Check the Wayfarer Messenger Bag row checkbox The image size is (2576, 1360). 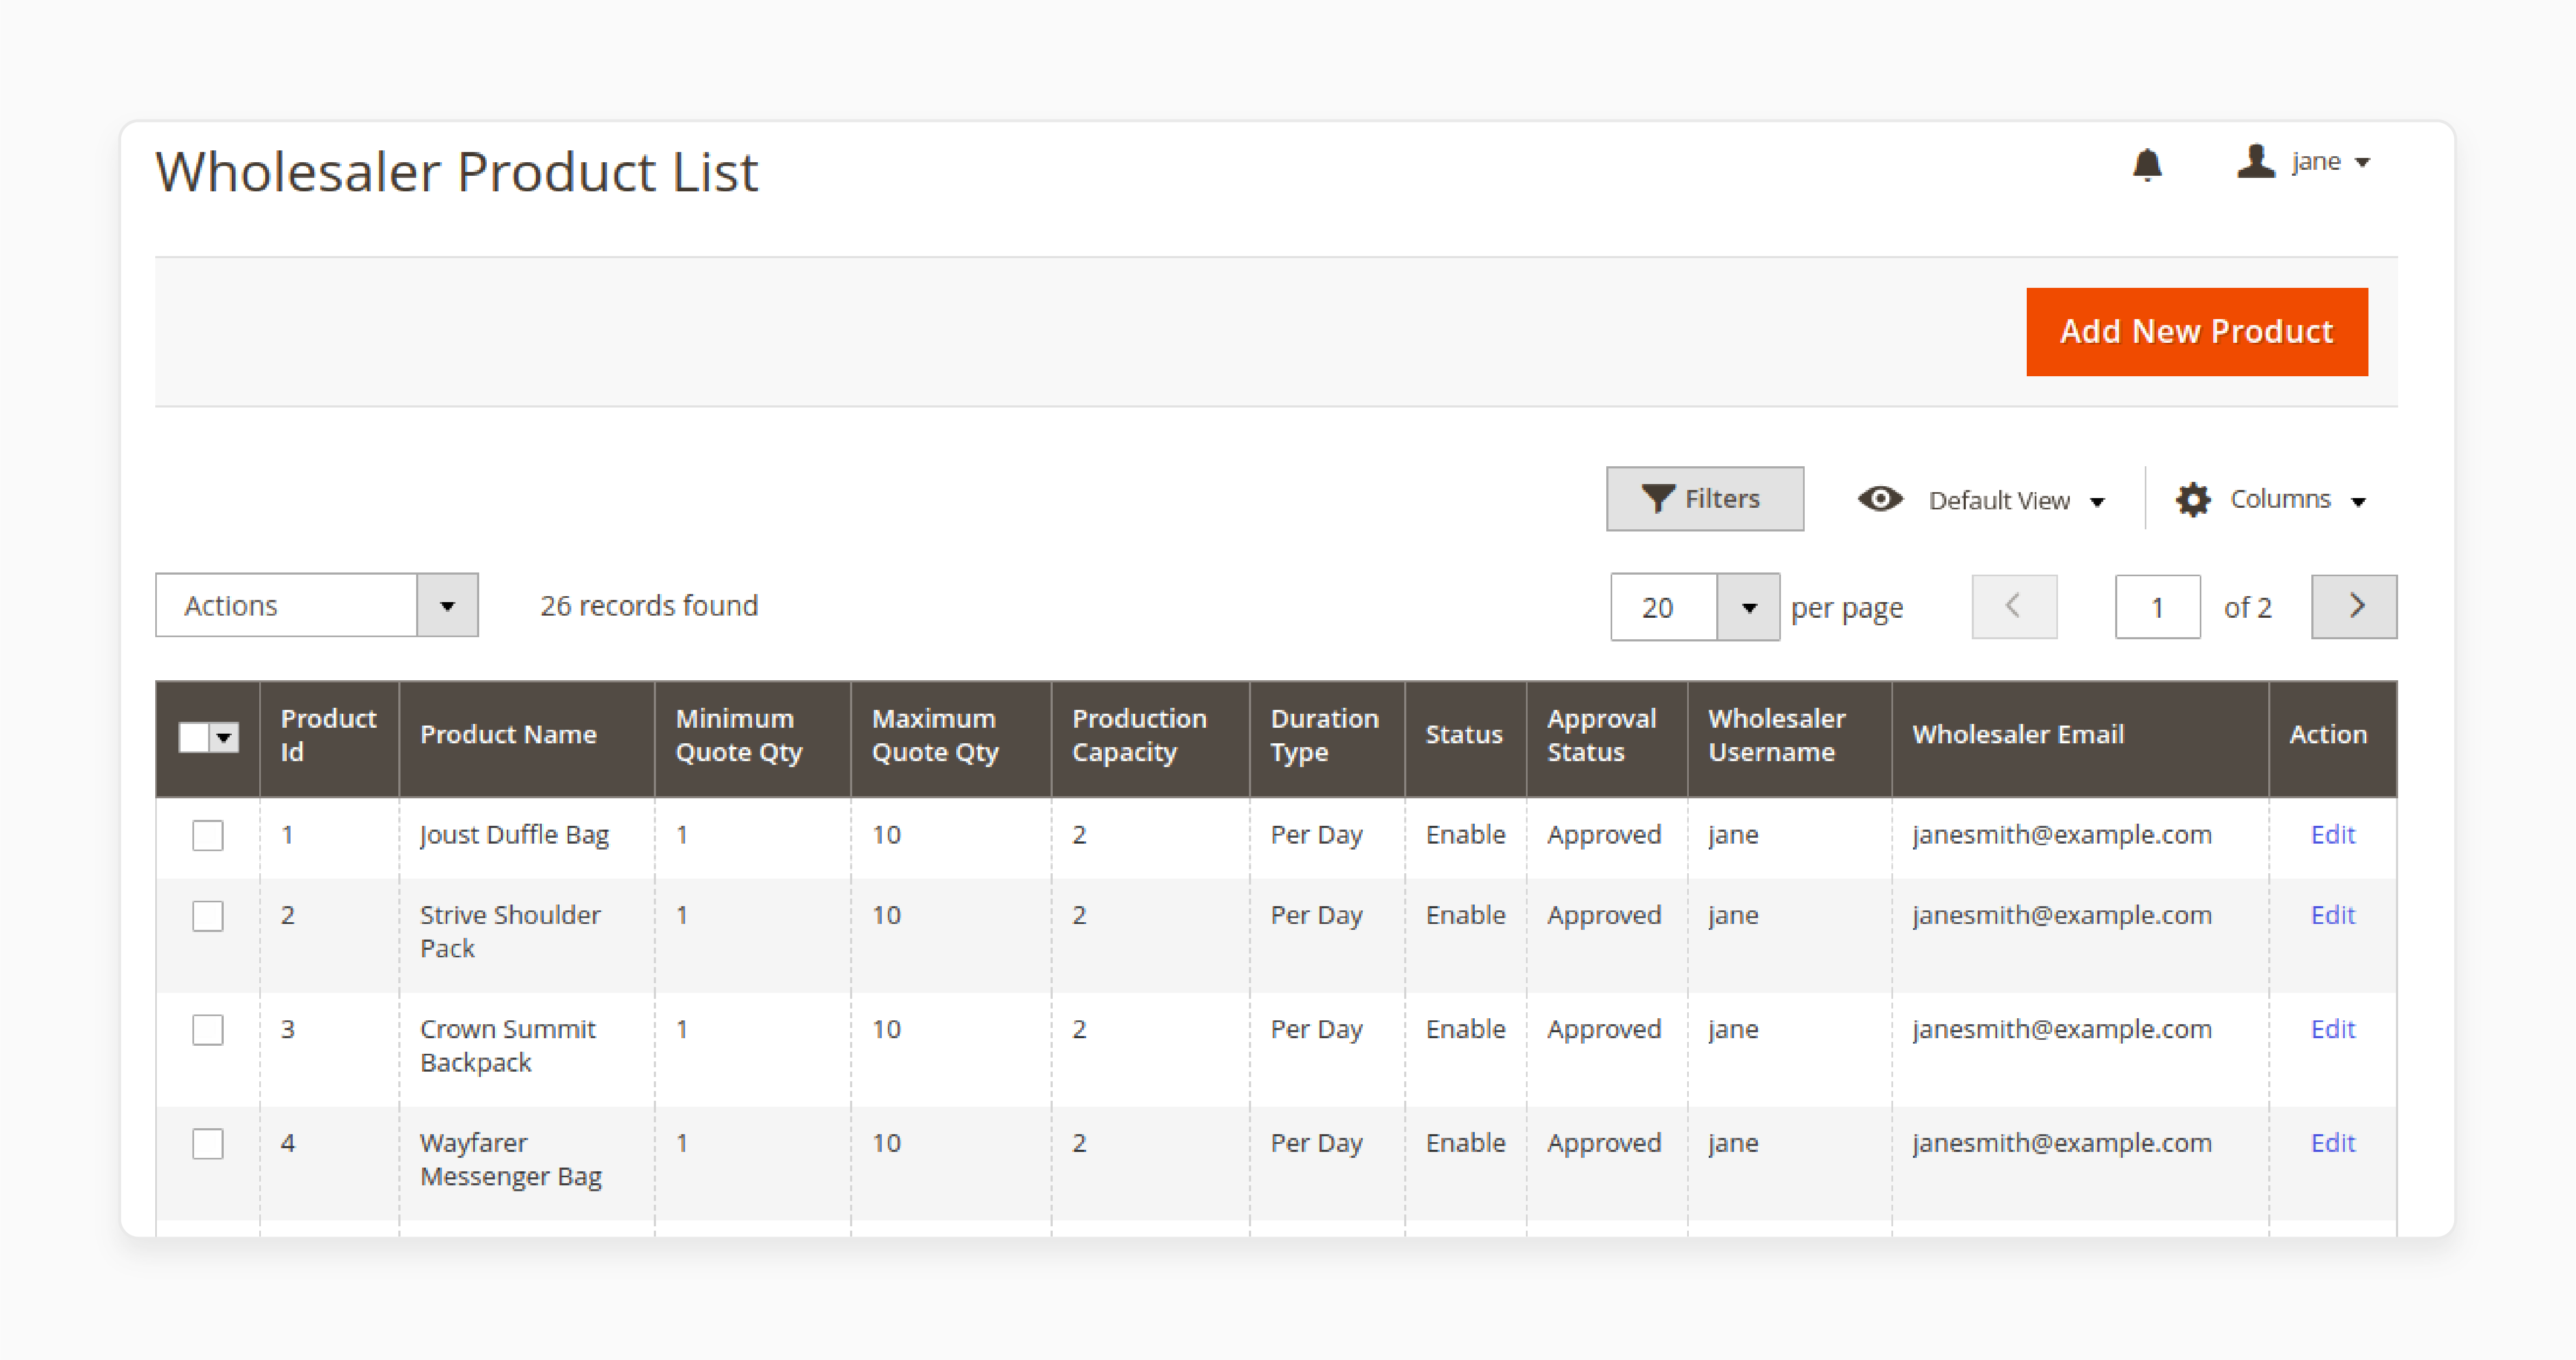208,1143
